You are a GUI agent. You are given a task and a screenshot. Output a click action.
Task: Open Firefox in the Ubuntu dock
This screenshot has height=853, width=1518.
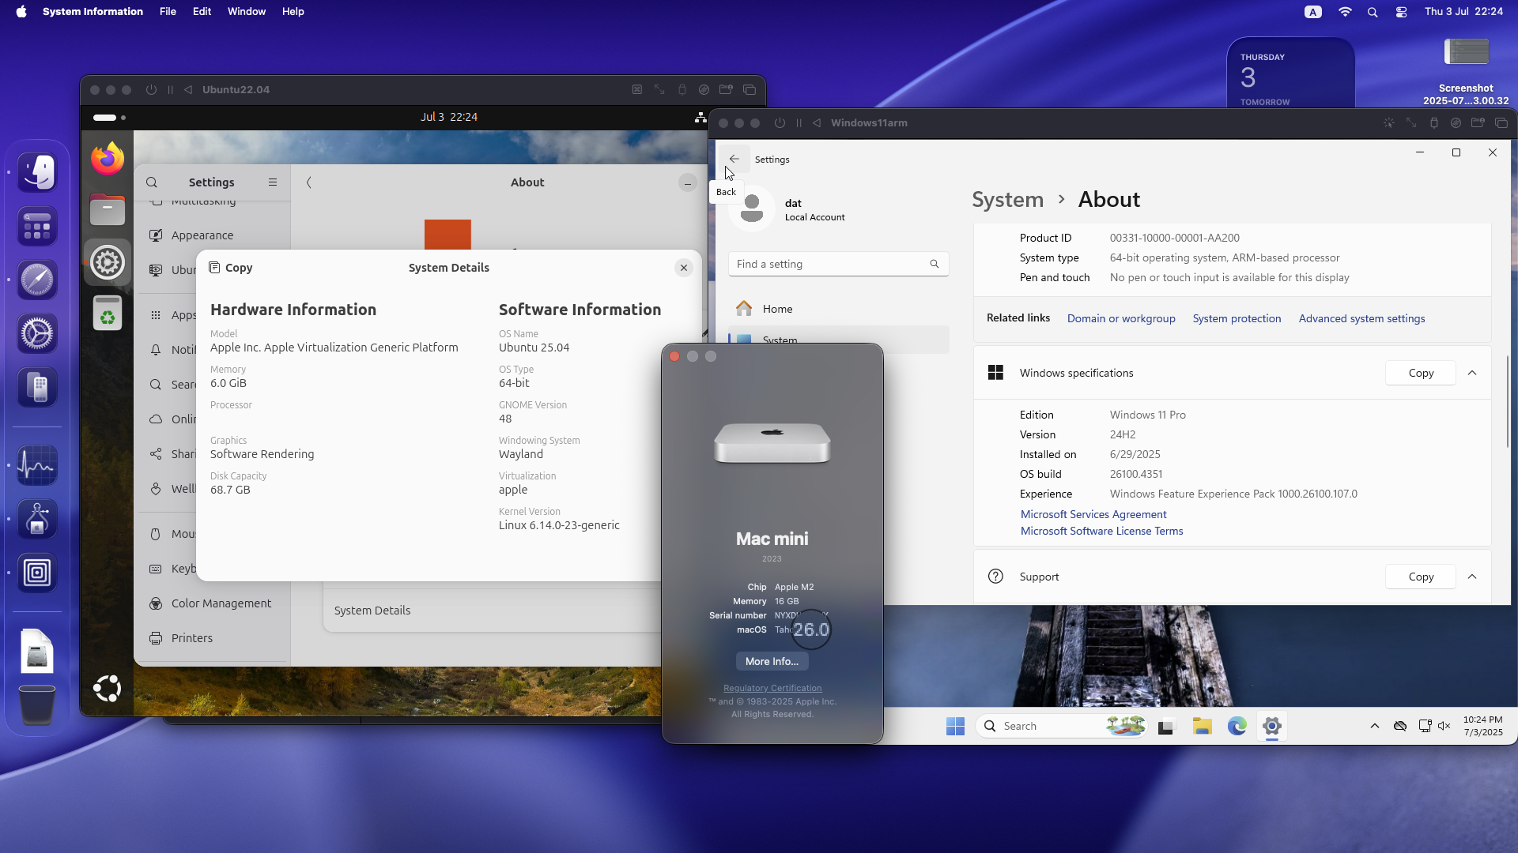[x=108, y=159]
